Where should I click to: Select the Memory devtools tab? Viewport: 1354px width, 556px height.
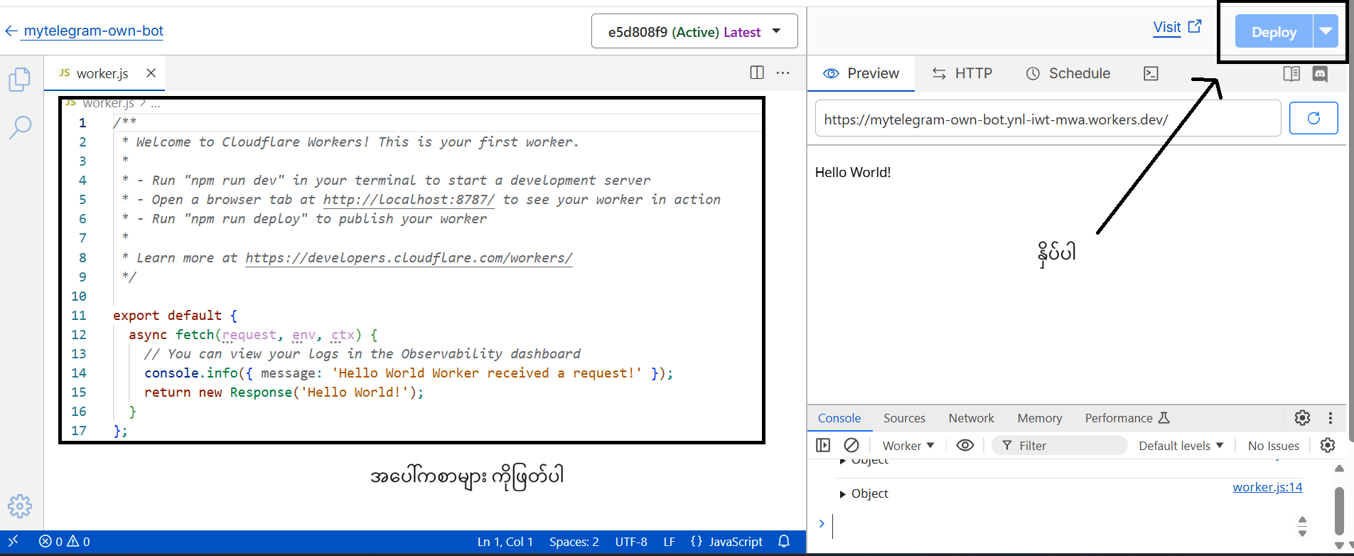coord(1039,418)
